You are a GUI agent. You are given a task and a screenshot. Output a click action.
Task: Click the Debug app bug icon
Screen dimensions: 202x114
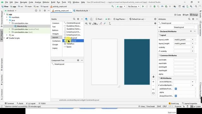click(x=154, y=6)
